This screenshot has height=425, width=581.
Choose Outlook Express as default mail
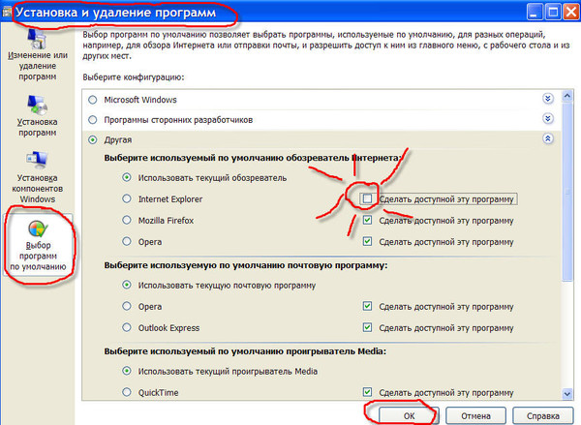point(127,327)
